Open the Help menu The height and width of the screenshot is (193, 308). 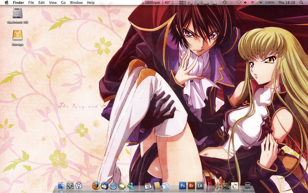pos(91,2)
